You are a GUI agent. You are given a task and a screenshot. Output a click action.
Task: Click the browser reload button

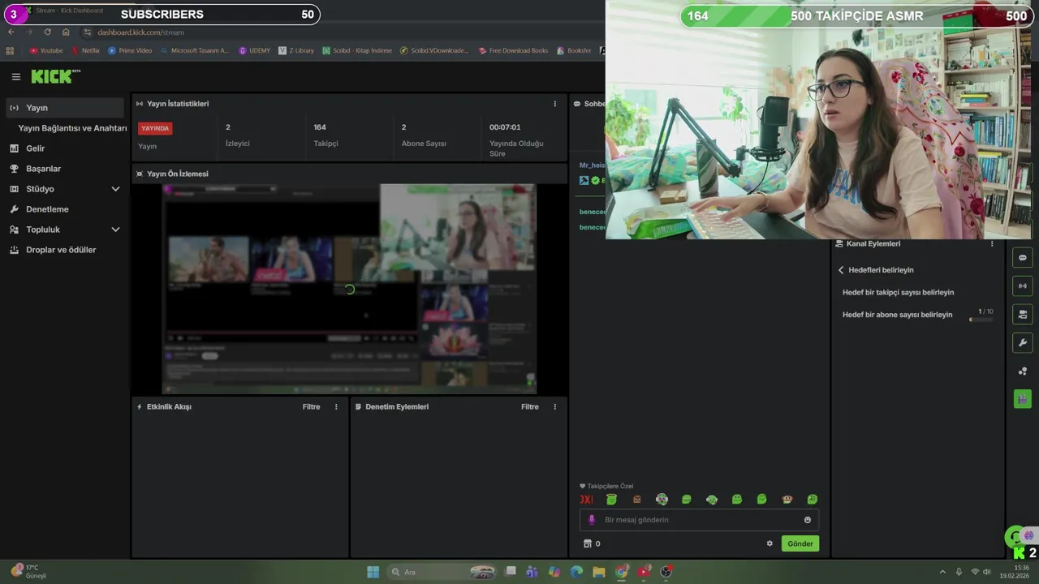(x=47, y=32)
